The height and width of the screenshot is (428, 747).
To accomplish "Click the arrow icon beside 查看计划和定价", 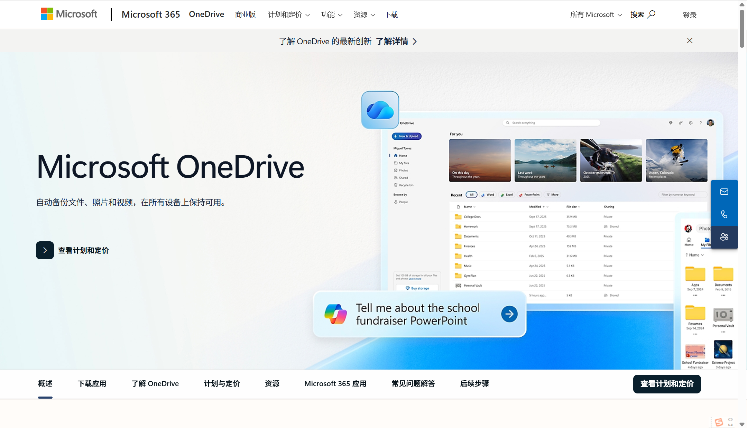I will click(45, 250).
